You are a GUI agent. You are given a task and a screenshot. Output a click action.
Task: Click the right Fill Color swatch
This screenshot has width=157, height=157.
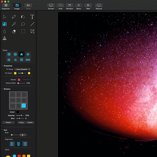(x=29, y=73)
